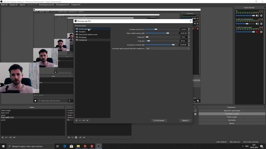Move scene up arrow in Scenes panel
This screenshot has width=266, height=149.
pos(10,137)
